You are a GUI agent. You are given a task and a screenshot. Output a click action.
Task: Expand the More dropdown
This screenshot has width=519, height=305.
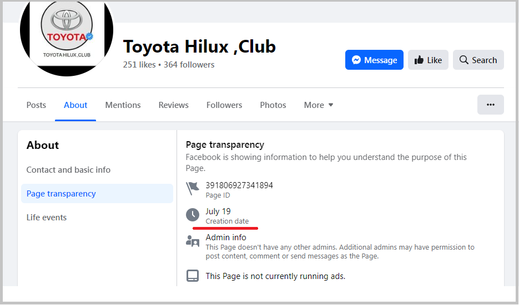(x=319, y=105)
